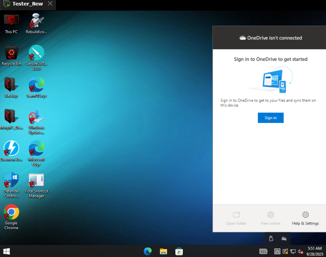This screenshot has height=257, width=326.
Task: Click the network icon in system tray
Action: (x=293, y=251)
